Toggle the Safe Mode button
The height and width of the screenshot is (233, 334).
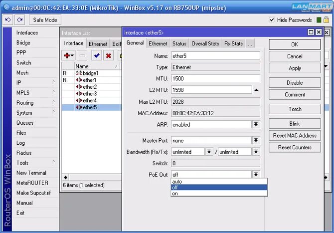tap(45, 20)
